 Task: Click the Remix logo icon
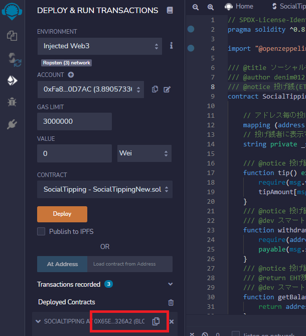12,12
